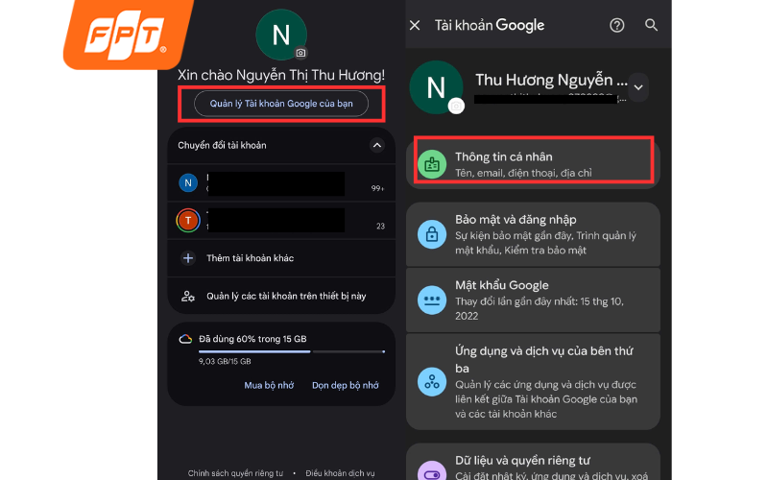Collapse the Chuyển đổi tài khoản section

(x=376, y=146)
